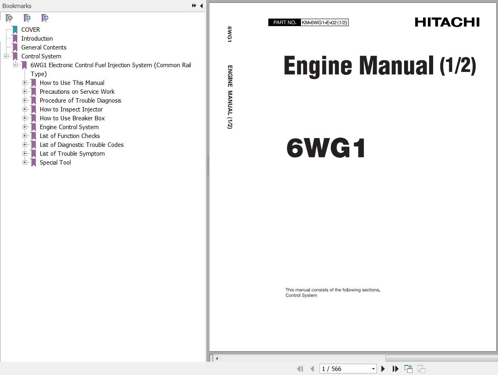The height and width of the screenshot is (375, 498).
Task: Open Precautions on Service Work bookmark
Action: (x=77, y=92)
